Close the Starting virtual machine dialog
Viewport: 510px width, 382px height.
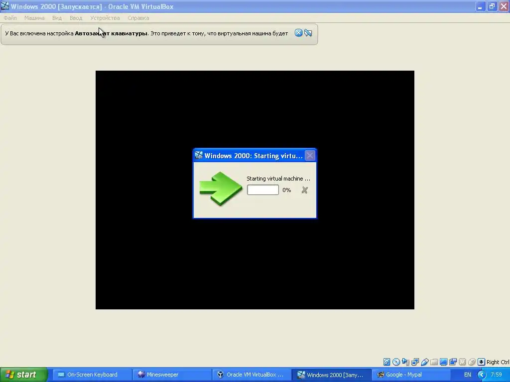[310, 156]
